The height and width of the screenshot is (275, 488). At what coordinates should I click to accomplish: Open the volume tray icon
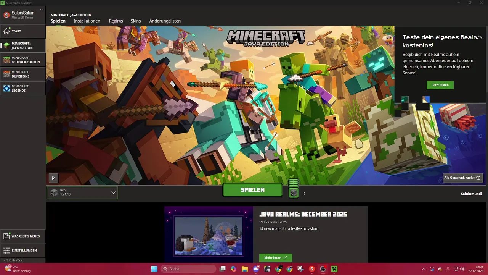[x=463, y=269]
